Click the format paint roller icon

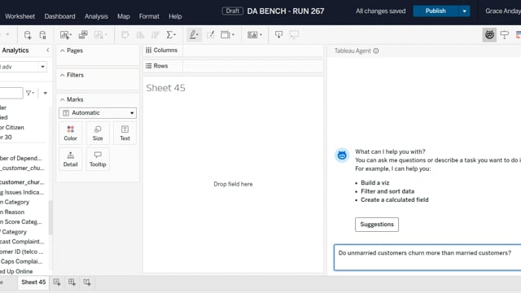pos(505,35)
